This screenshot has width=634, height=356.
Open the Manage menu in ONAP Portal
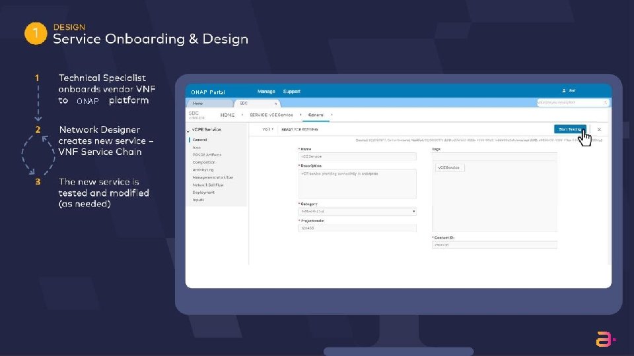coord(266,92)
